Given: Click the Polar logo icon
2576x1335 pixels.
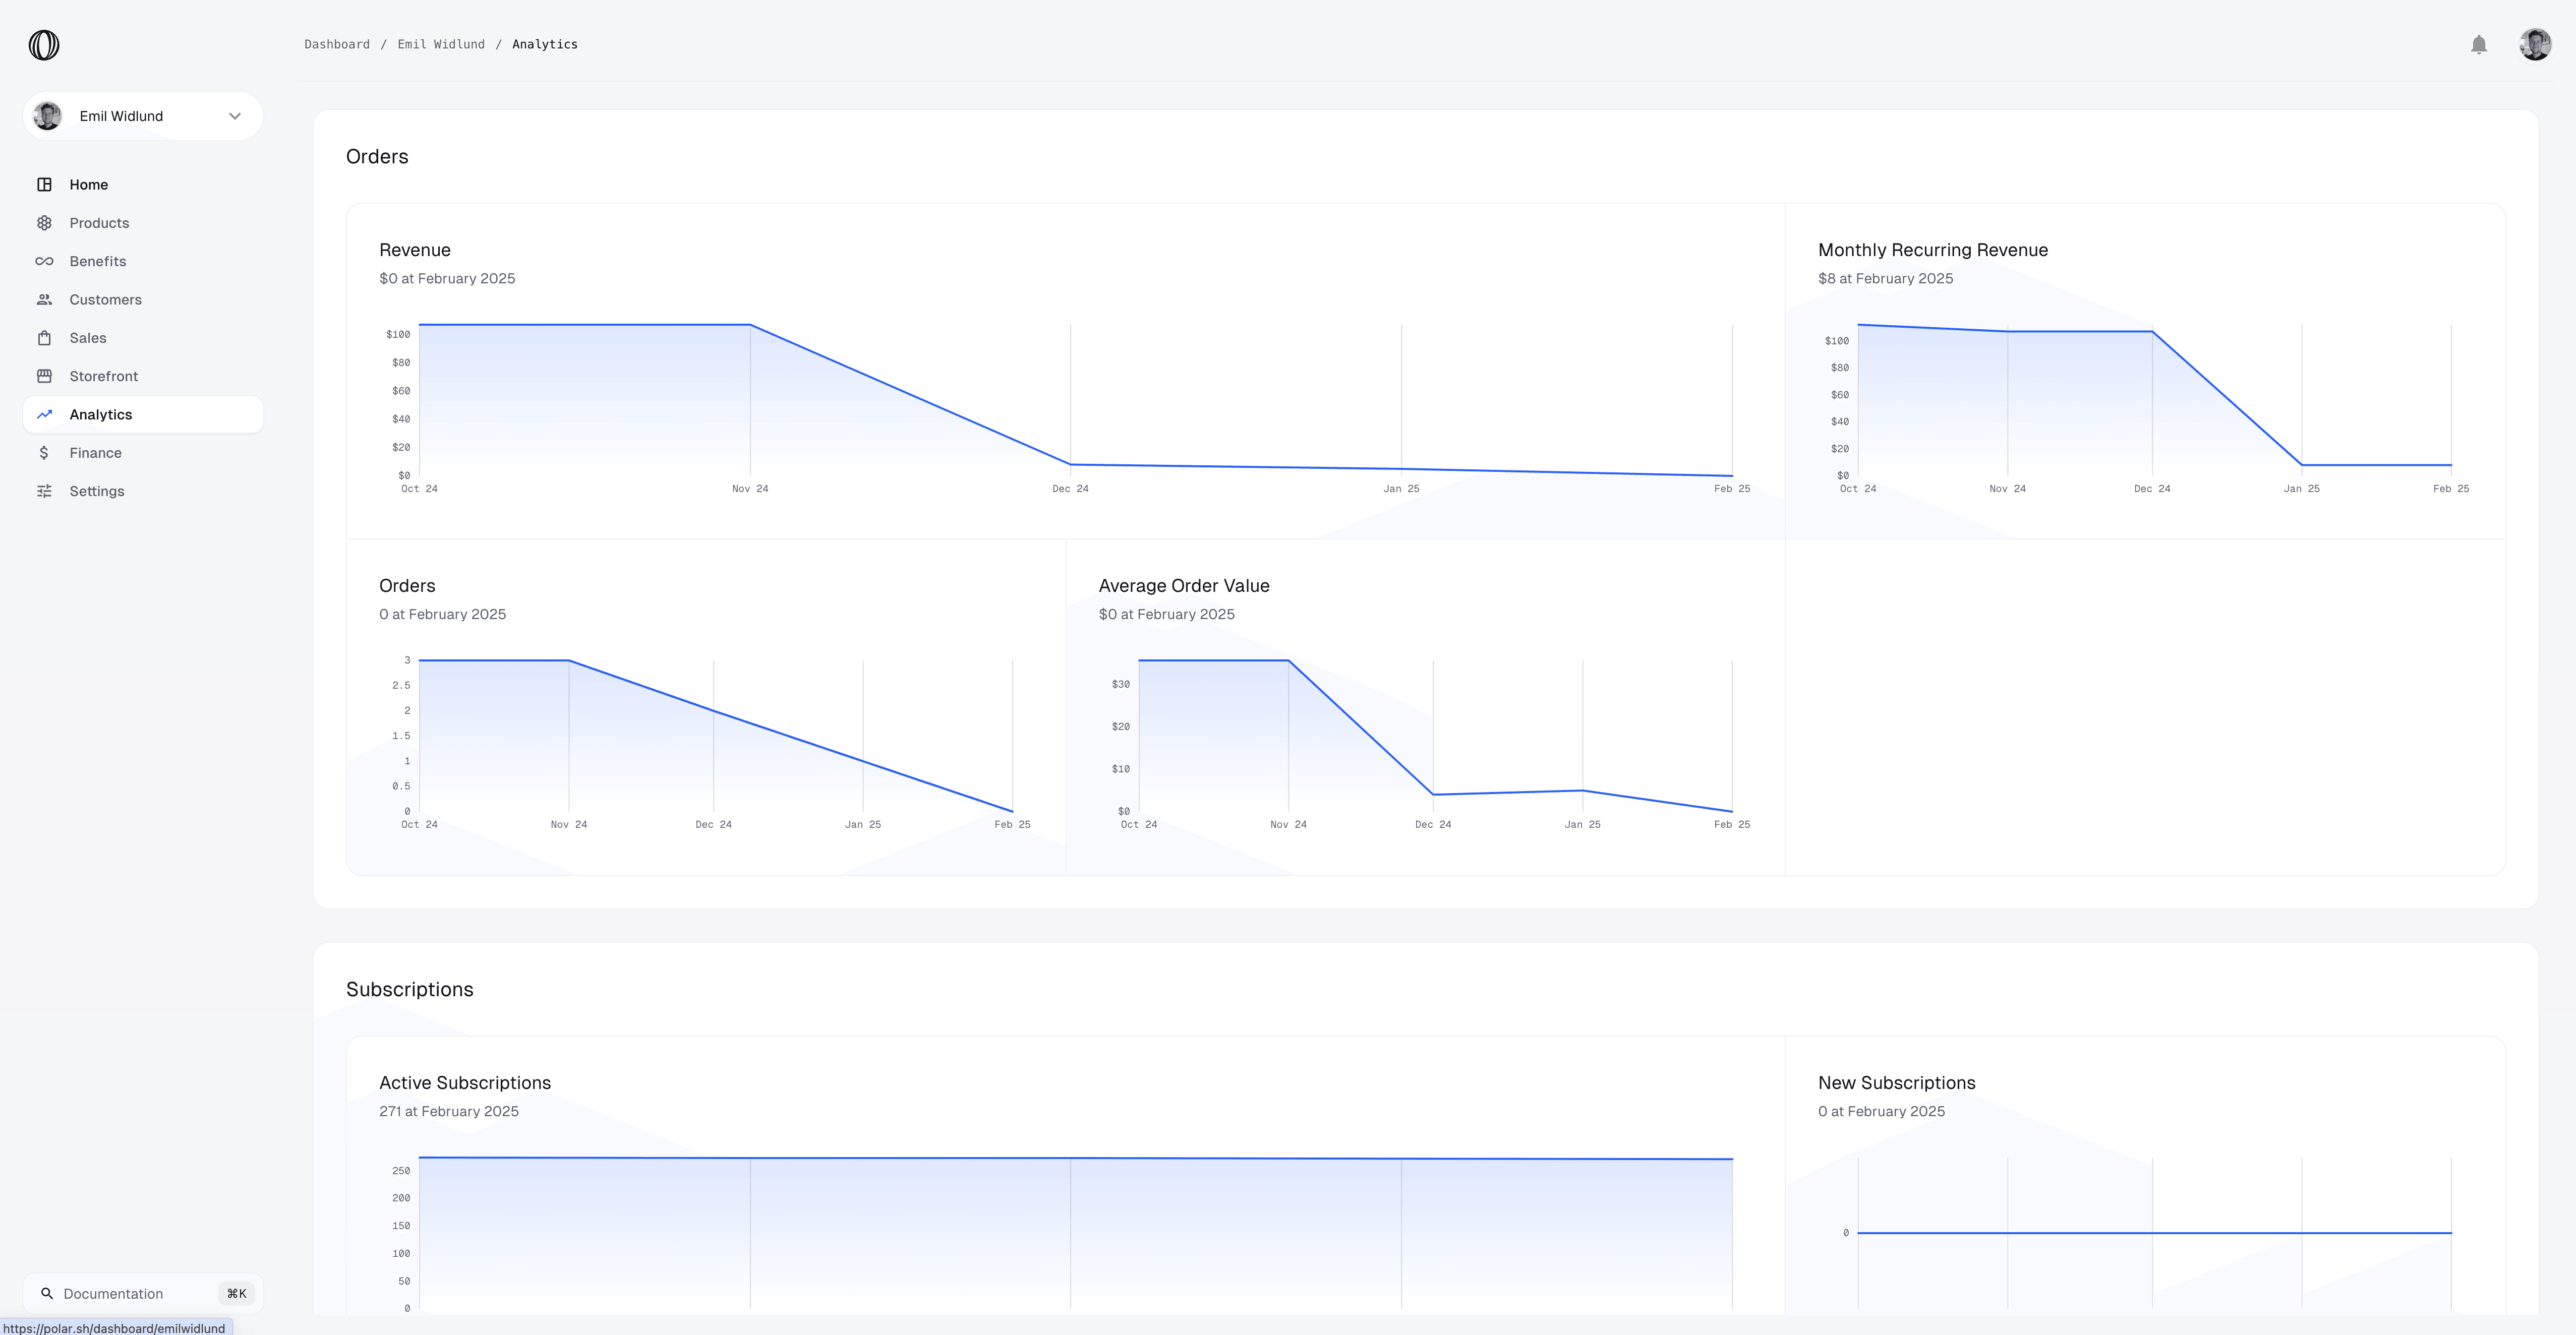Looking at the screenshot, I should 44,45.
